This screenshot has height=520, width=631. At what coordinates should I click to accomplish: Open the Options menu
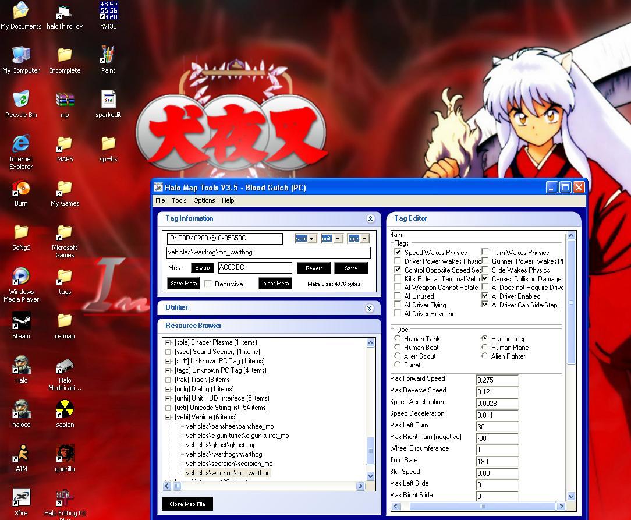click(x=204, y=200)
